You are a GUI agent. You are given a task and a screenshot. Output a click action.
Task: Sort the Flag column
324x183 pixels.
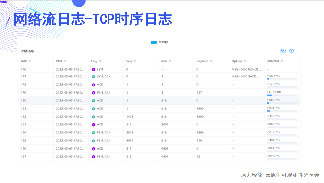point(100,61)
